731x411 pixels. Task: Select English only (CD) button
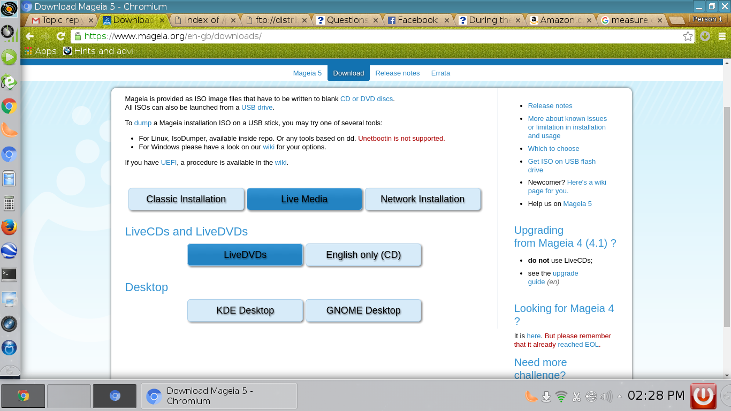pos(363,255)
